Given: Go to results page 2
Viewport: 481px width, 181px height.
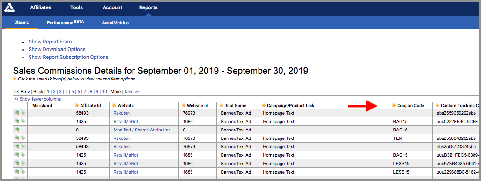Looking at the screenshot, I should 54,92.
